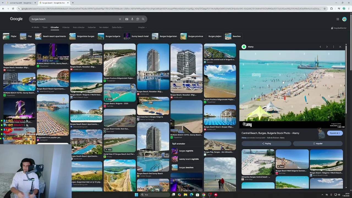Open related search 'sunny beach nightlife'

186,159
